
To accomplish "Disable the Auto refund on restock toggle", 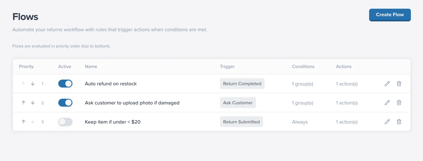I will [x=65, y=84].
